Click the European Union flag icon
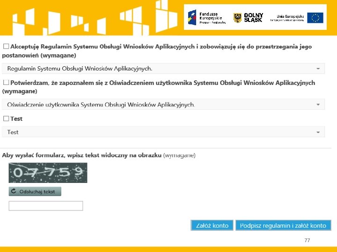Screen dimensions: 337x252 point(315,18)
